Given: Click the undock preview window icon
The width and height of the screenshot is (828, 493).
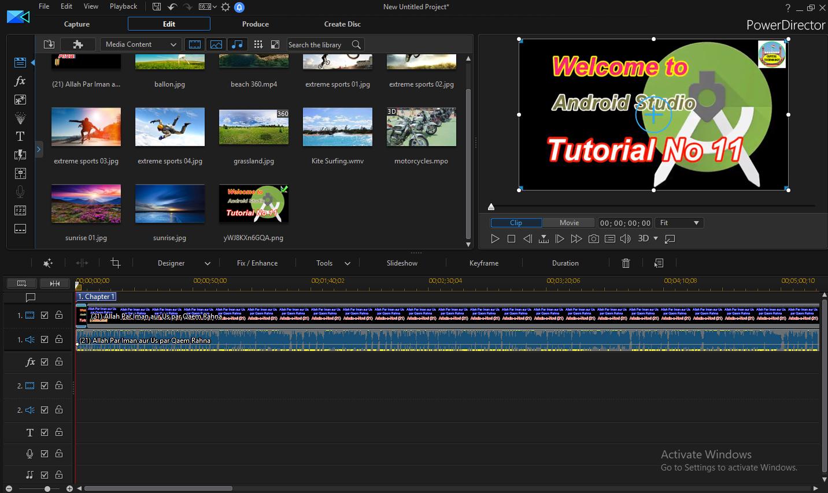Looking at the screenshot, I should [670, 238].
